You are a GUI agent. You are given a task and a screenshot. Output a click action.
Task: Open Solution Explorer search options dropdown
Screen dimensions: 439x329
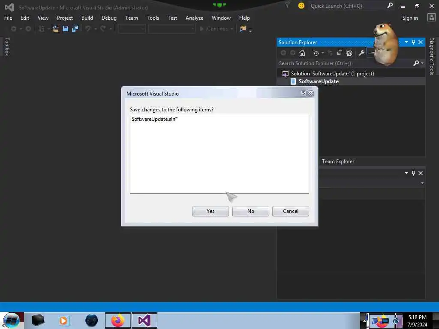[422, 63]
